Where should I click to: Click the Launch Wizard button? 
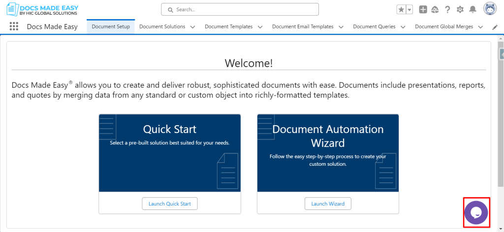[x=328, y=204]
